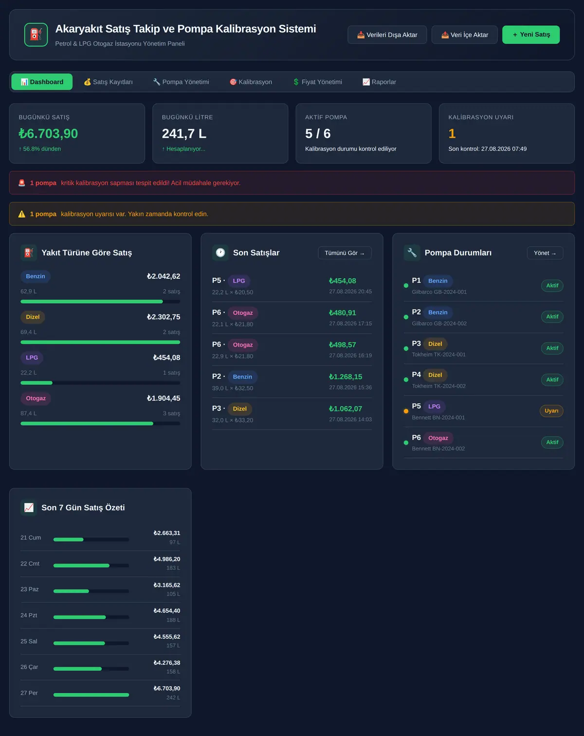Image resolution: width=584 pixels, height=736 pixels.
Task: Open the Satış Kayıtları tab
Action: (108, 82)
